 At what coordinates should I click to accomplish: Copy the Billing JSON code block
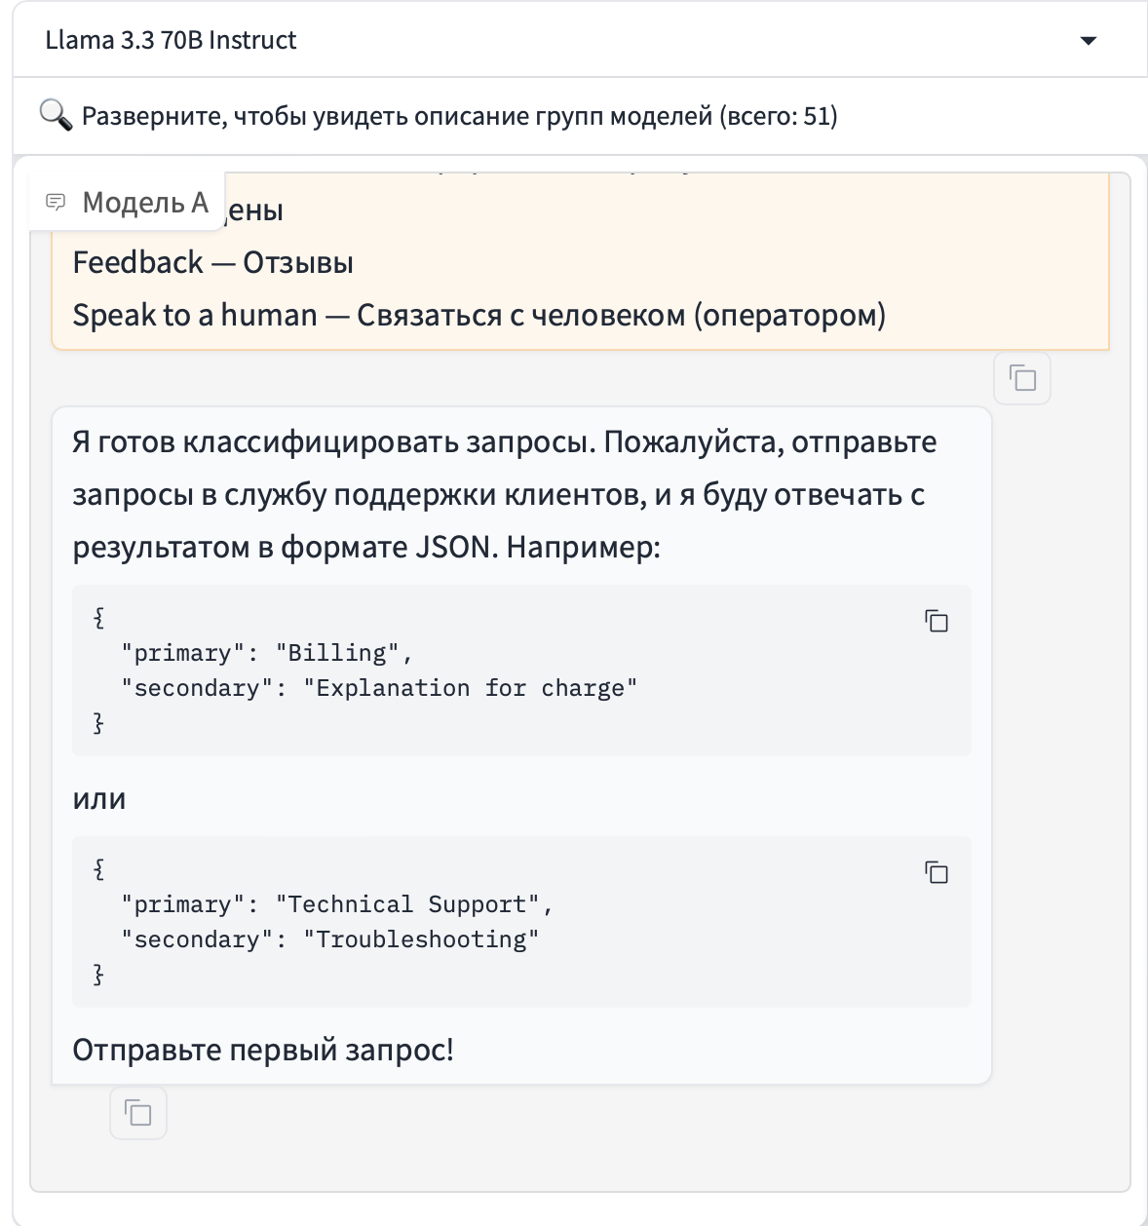click(x=936, y=621)
